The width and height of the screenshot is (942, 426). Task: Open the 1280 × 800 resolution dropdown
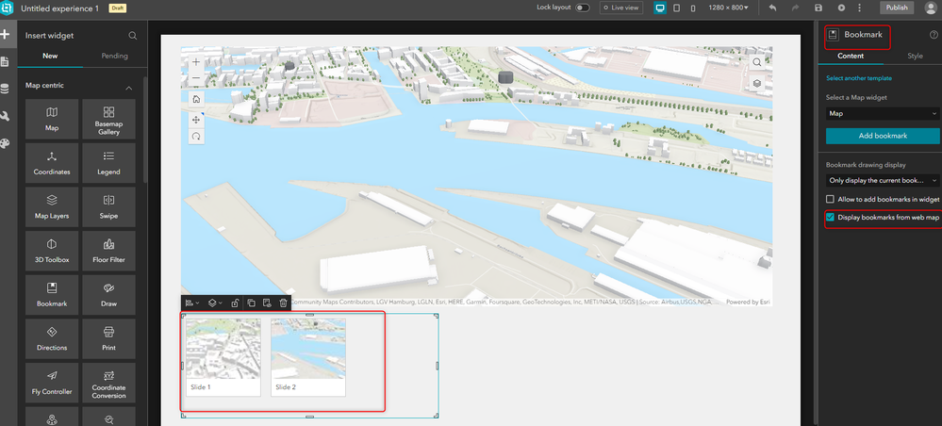729,8
